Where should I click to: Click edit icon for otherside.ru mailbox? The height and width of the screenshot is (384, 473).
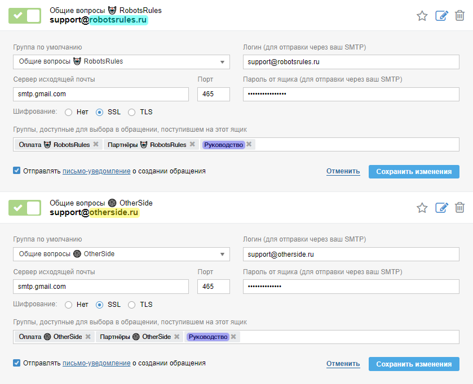[441, 208]
